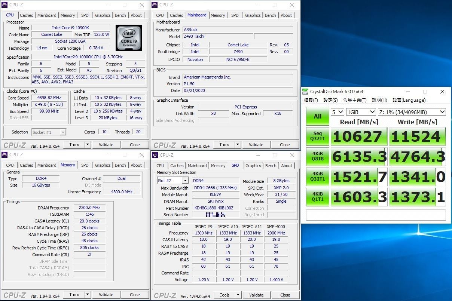This screenshot has width=452, height=301.
Task: Expand the Slot #2 memory slot dropdown
Action: tap(185, 181)
